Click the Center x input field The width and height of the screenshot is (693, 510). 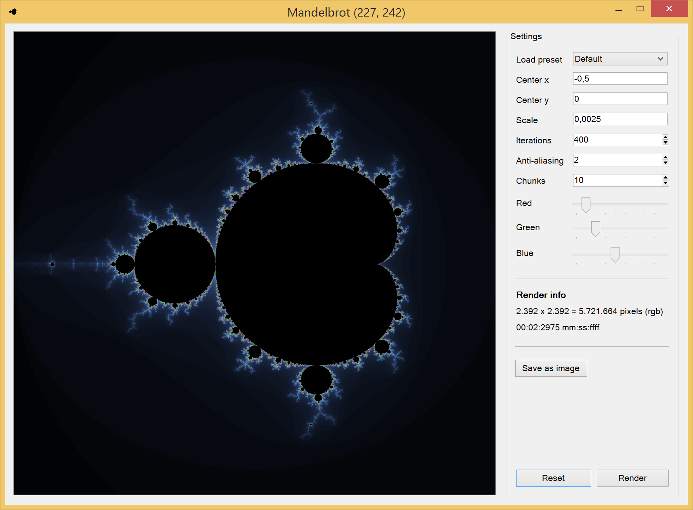[x=620, y=79]
